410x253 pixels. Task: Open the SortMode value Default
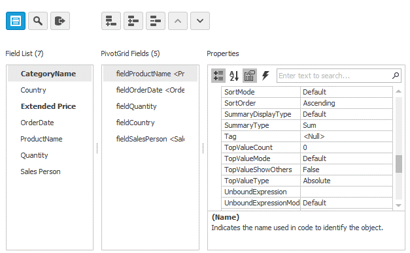point(347,92)
